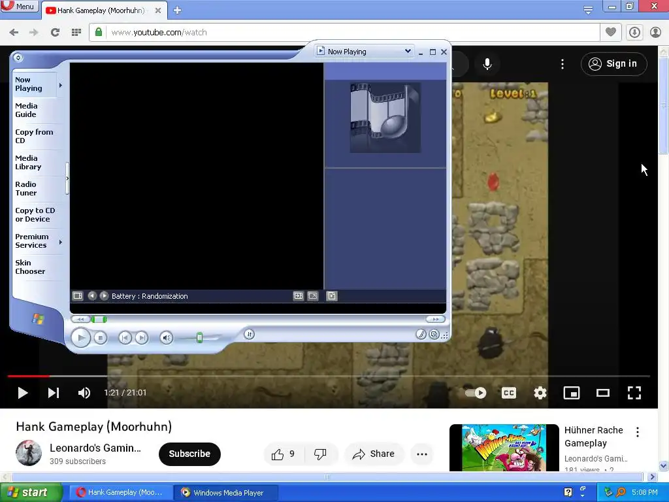Expand Premium Services arrow submenu
The height and width of the screenshot is (502, 669).
(x=61, y=242)
